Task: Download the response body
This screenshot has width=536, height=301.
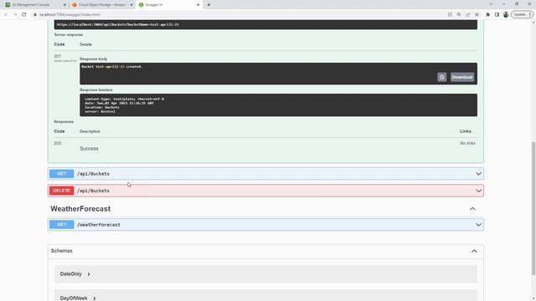Action: coord(461,77)
